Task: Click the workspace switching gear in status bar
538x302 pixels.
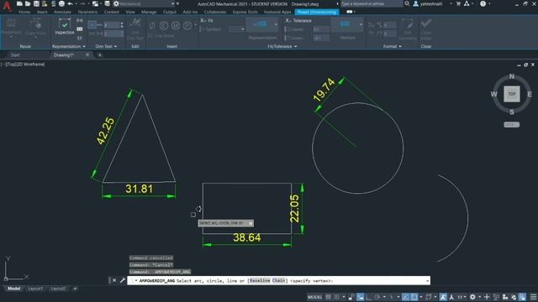Action: pos(472,297)
